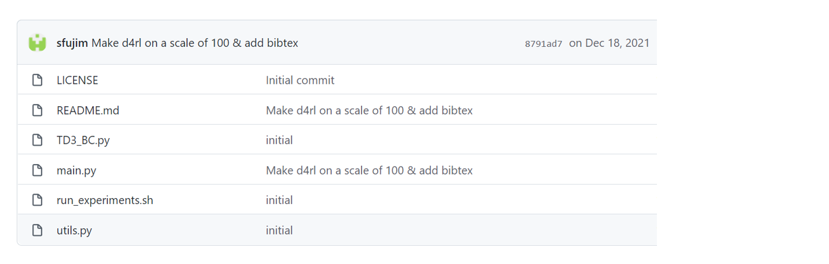The width and height of the screenshot is (829, 264).
Task: Open the LICENSE file
Action: (x=77, y=80)
